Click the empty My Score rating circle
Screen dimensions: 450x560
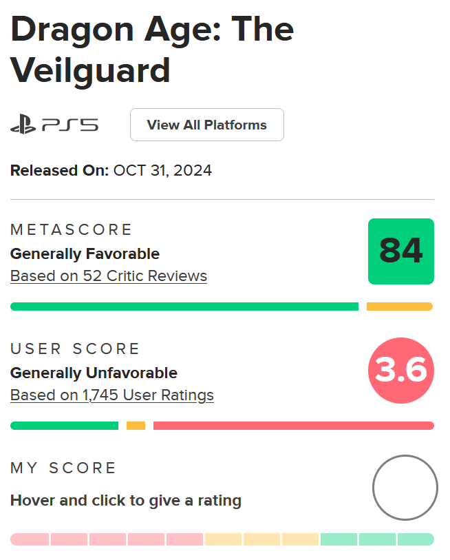coord(405,488)
